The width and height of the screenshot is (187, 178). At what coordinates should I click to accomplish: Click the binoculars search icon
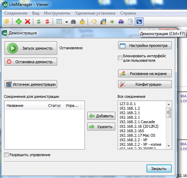click(73, 22)
